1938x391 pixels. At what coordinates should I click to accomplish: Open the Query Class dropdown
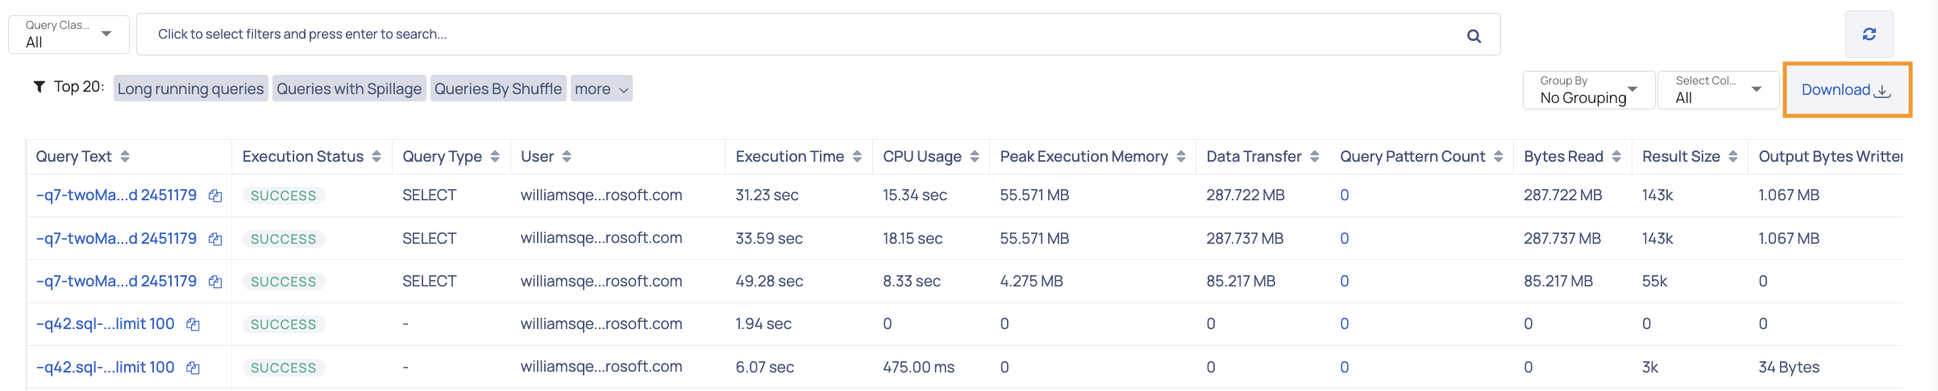coord(69,35)
